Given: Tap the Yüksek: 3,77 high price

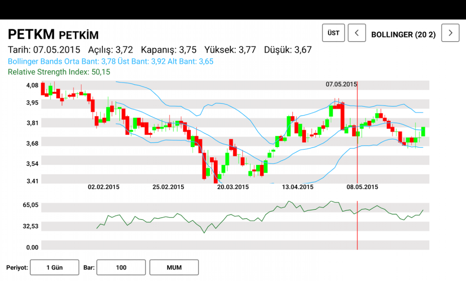Looking at the screenshot, I should tap(230, 50).
